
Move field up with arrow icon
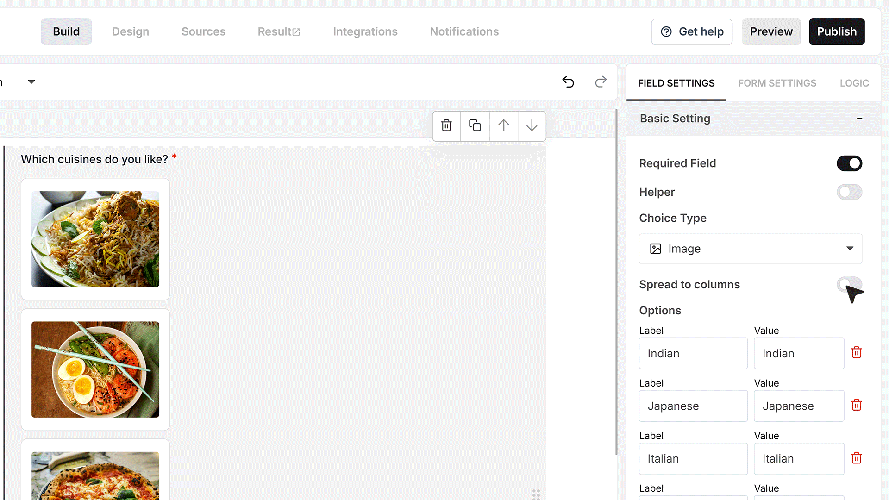(x=504, y=125)
